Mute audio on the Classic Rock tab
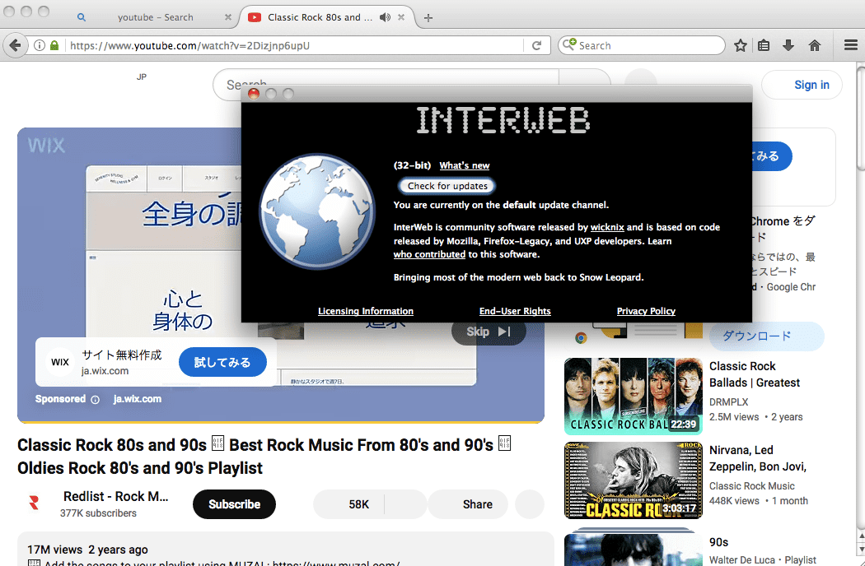This screenshot has width=865, height=566. 385,17
